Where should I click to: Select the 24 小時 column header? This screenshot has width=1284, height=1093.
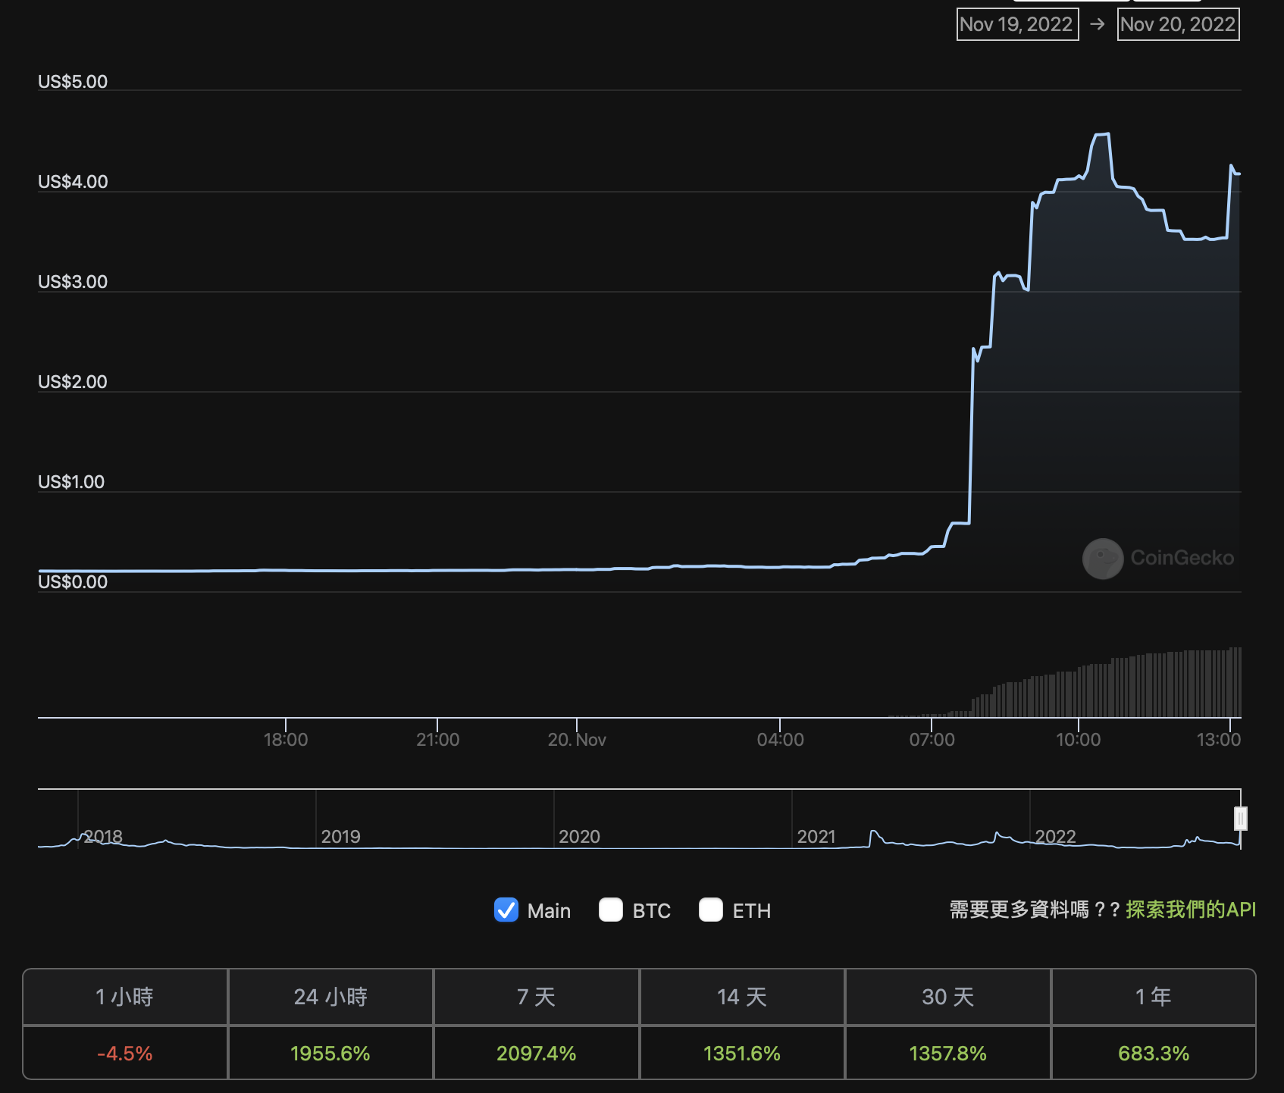330,997
